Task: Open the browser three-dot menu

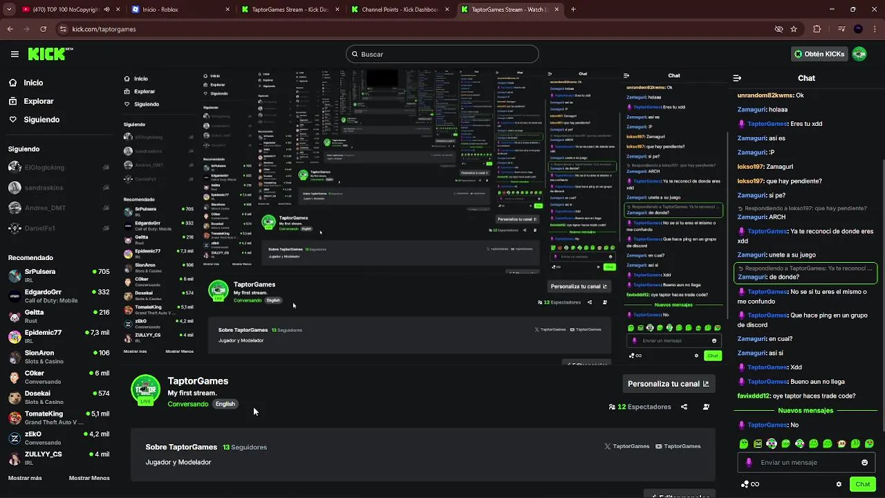Action: [x=875, y=29]
